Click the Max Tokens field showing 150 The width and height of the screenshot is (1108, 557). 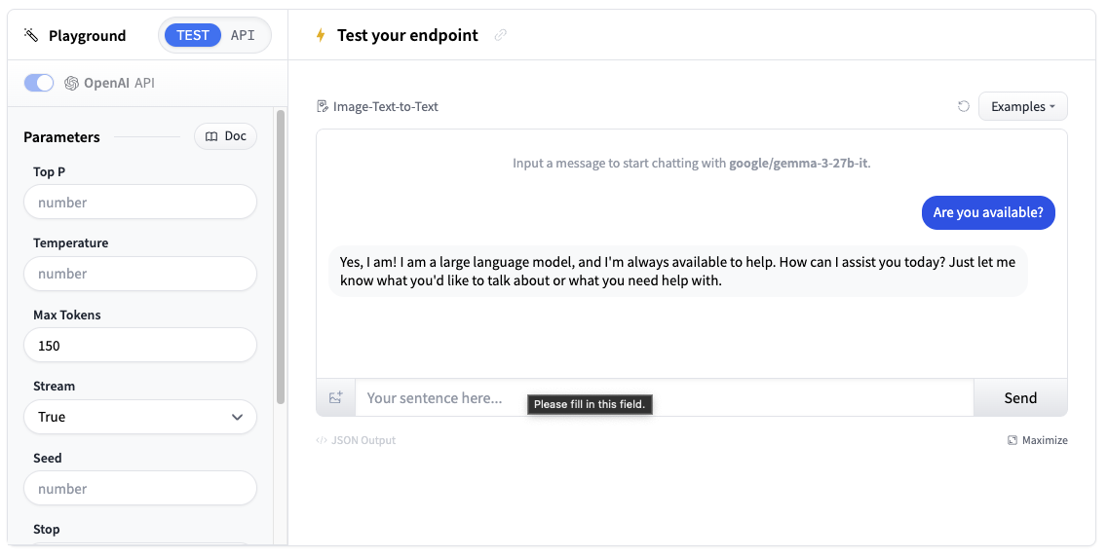(x=140, y=346)
